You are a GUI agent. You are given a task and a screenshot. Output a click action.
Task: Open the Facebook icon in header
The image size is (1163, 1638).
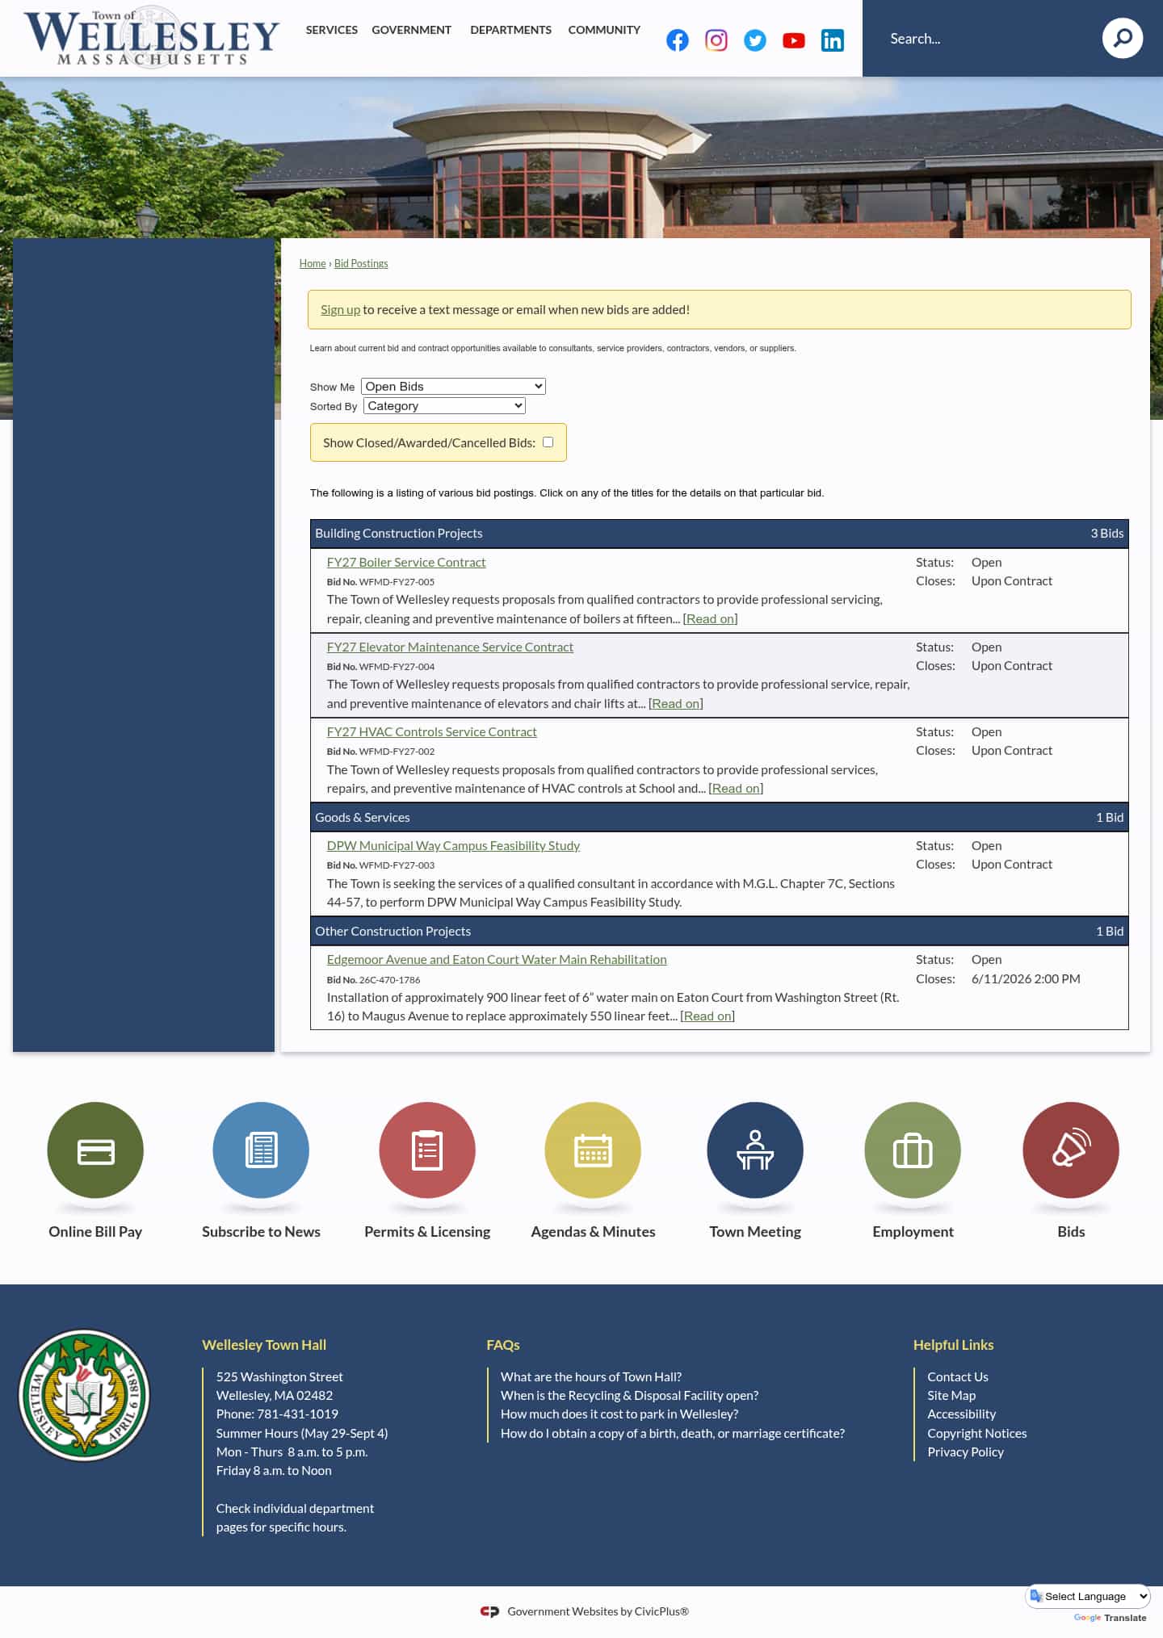coord(677,40)
